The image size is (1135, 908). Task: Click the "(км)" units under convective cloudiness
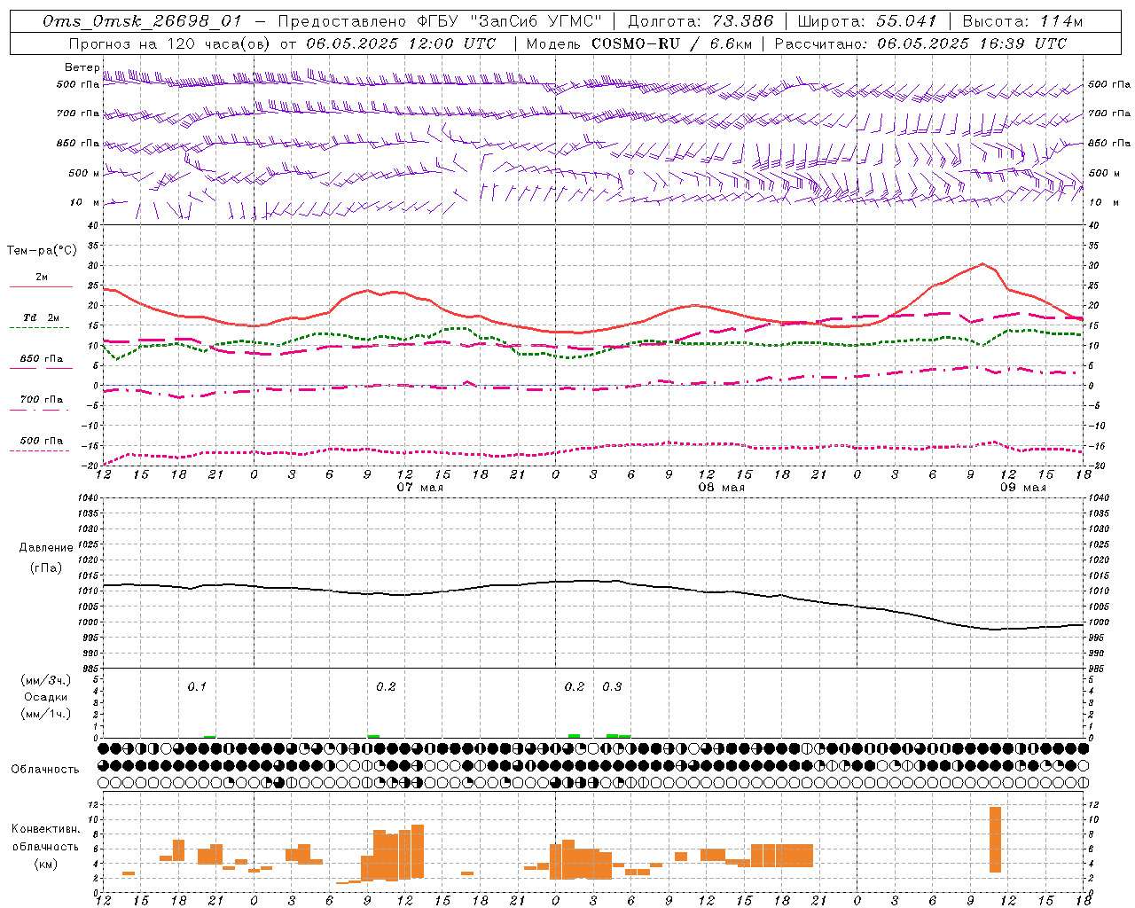(46, 863)
